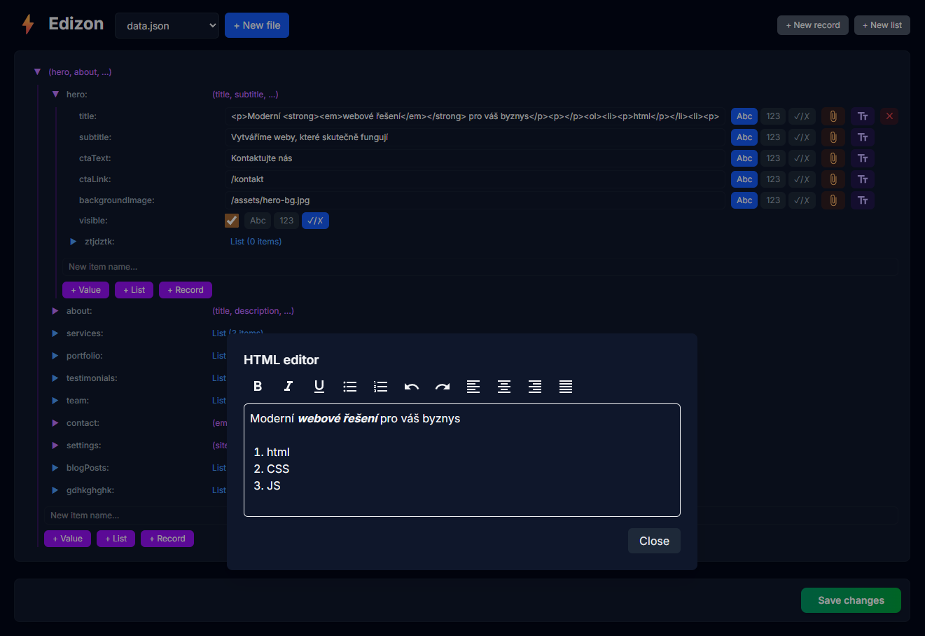Insert a bulleted list in the HTML editor
925x636 pixels.
click(349, 386)
